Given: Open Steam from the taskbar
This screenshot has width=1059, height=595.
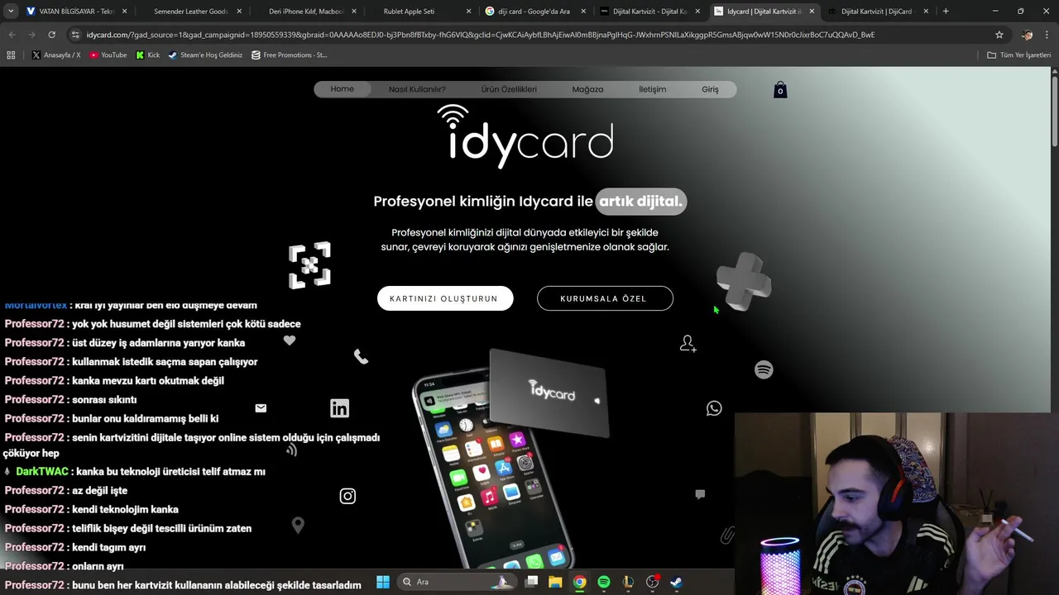Looking at the screenshot, I should click(676, 582).
